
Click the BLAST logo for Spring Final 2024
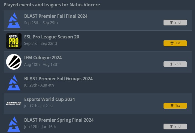click(14, 124)
